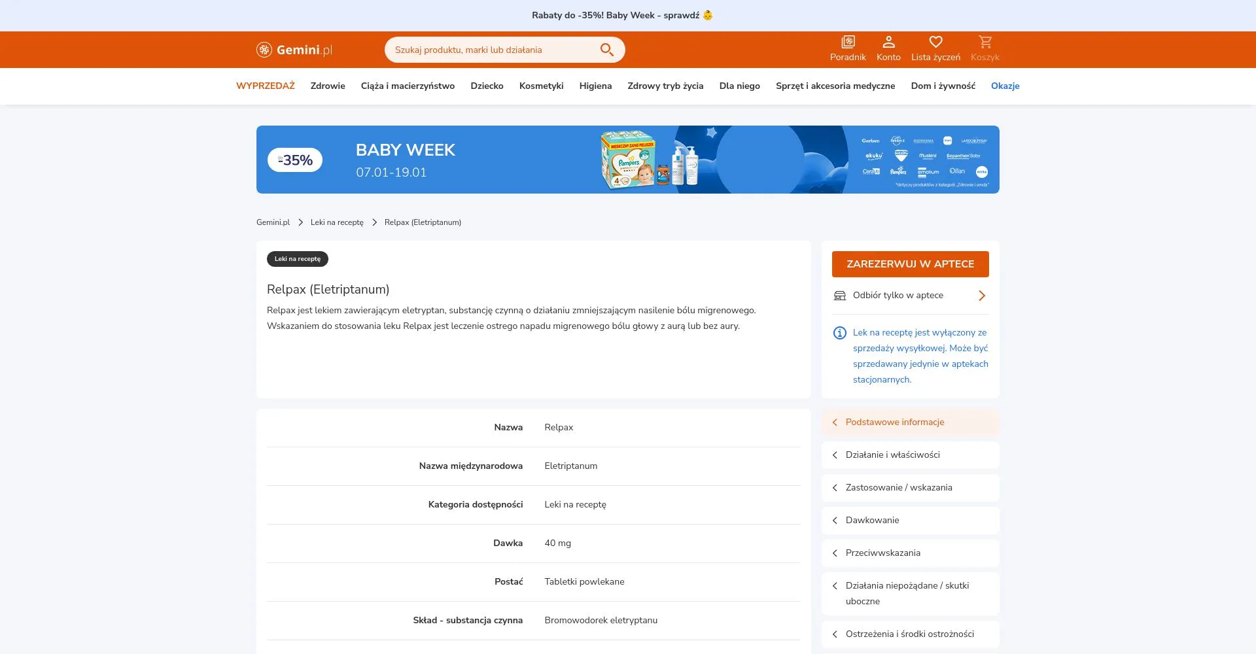This screenshot has height=654, width=1256.
Task: Click Tabletki powlekane form value
Action: pyautogui.click(x=584, y=582)
